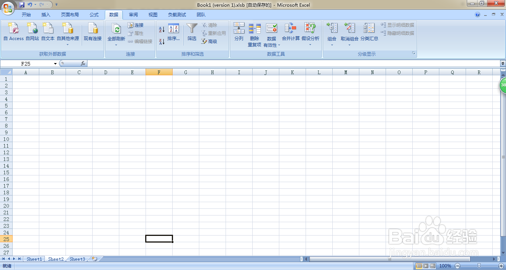Screen dimensions: 506x270
Task: Click the zoom slider handle
Action: (x=479, y=266)
